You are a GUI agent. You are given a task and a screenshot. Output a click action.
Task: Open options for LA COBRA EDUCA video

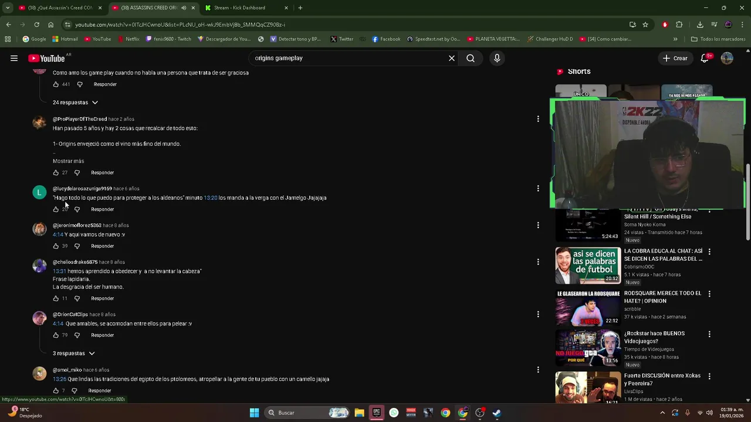(x=709, y=251)
